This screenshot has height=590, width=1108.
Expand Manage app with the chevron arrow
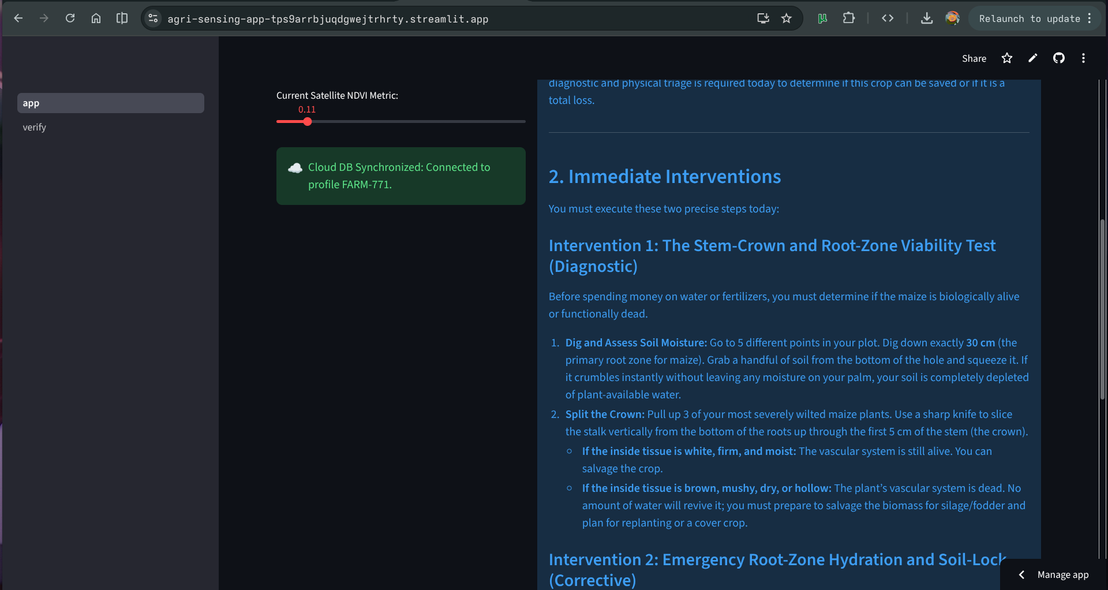[1021, 574]
